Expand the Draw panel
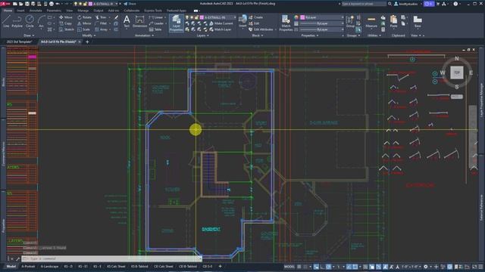 point(29,36)
